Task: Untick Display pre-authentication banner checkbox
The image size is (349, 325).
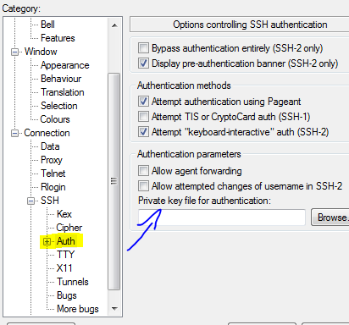Action: (x=143, y=63)
